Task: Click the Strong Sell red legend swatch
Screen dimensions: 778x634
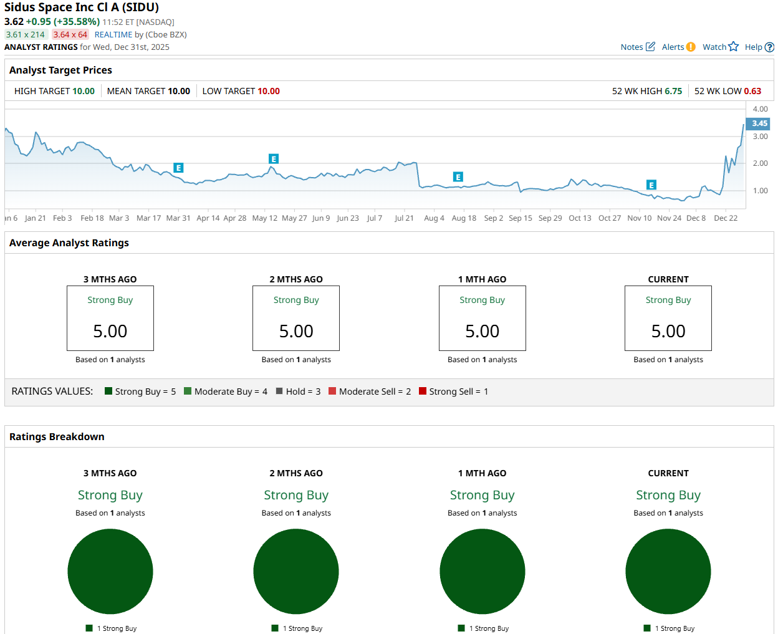Action: [423, 391]
